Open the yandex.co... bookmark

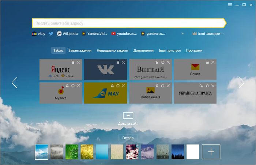(x=153, y=34)
